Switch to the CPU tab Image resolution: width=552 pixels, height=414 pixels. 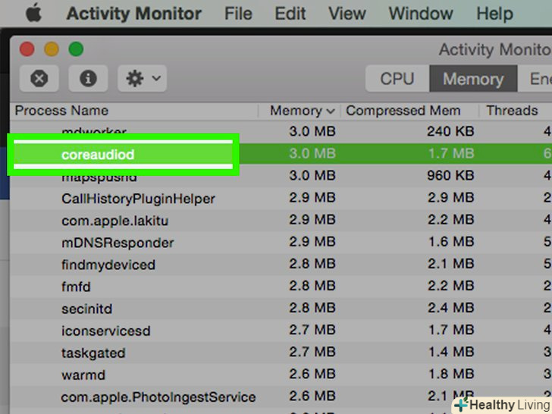click(397, 79)
